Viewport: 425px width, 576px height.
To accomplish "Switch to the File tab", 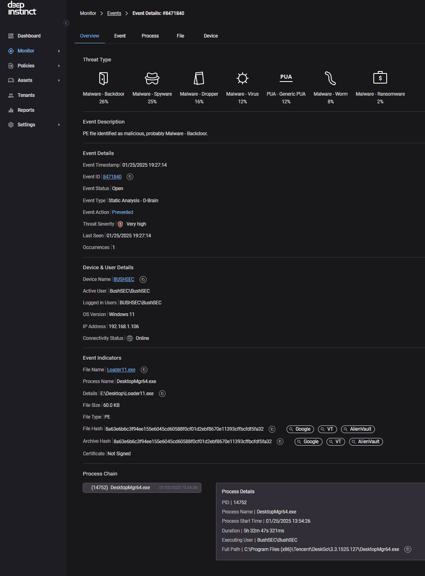I will 180,36.
